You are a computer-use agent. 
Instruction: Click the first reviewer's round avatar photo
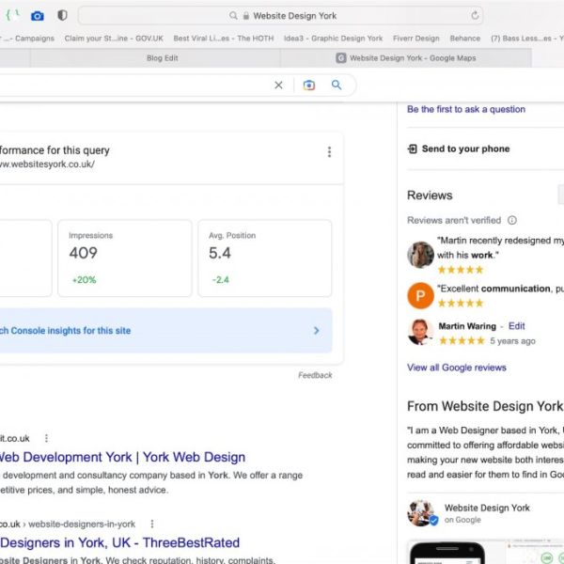[x=420, y=255]
